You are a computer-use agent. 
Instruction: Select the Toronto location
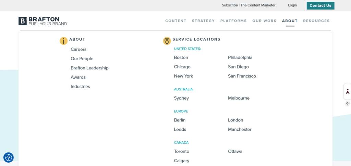click(x=182, y=152)
